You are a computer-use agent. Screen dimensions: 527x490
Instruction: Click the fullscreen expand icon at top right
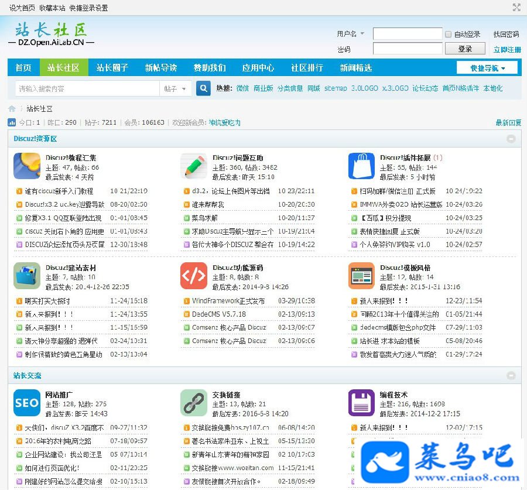pyautogui.click(x=516, y=8)
